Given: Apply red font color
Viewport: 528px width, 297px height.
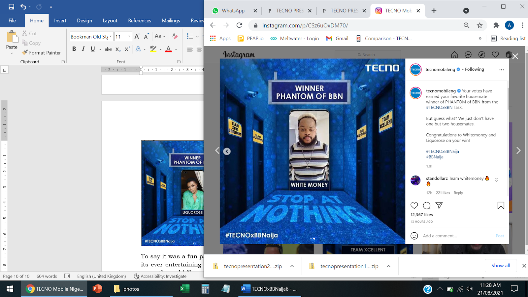Looking at the screenshot, I should click(x=169, y=49).
